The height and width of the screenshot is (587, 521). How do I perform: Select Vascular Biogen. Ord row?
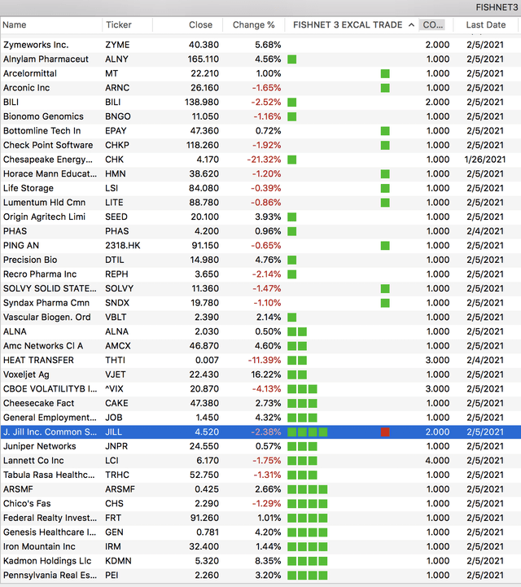click(260, 318)
